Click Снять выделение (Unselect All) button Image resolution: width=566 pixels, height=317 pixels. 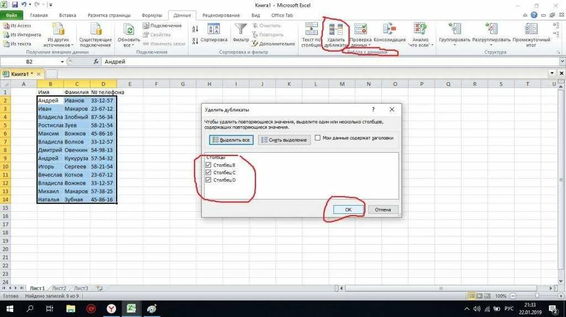pyautogui.click(x=284, y=140)
